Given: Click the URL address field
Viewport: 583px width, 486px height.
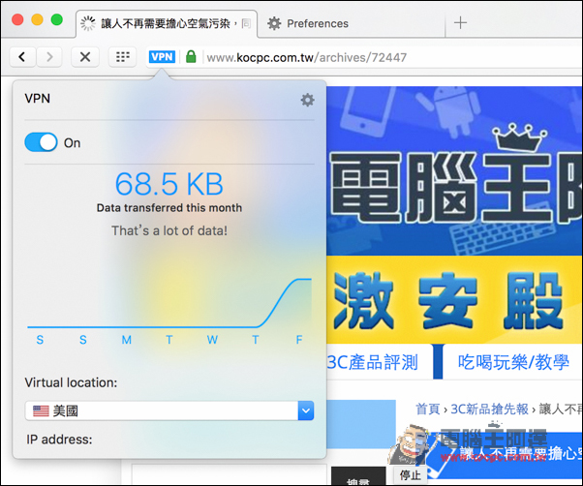Looking at the screenshot, I should tap(387, 57).
